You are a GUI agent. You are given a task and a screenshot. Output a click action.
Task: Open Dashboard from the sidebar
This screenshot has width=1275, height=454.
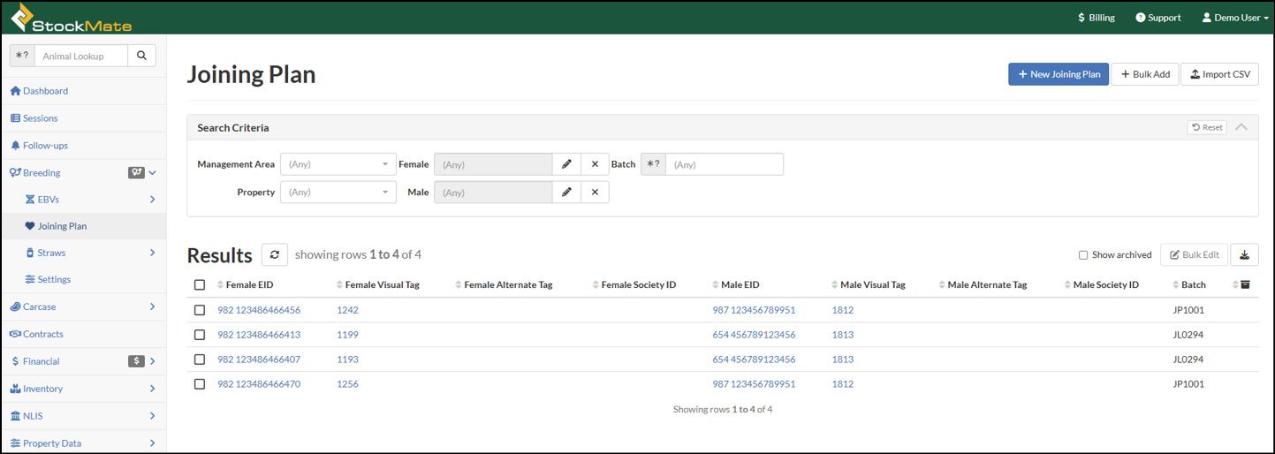pos(45,91)
